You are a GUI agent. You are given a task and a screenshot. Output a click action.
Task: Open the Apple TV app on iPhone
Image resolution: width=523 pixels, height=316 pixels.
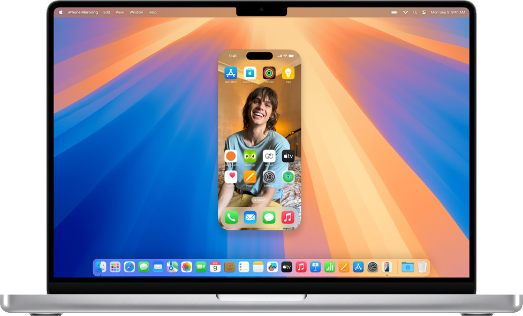(x=288, y=156)
